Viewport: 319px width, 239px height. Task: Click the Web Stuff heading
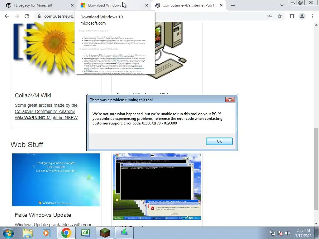(27, 145)
